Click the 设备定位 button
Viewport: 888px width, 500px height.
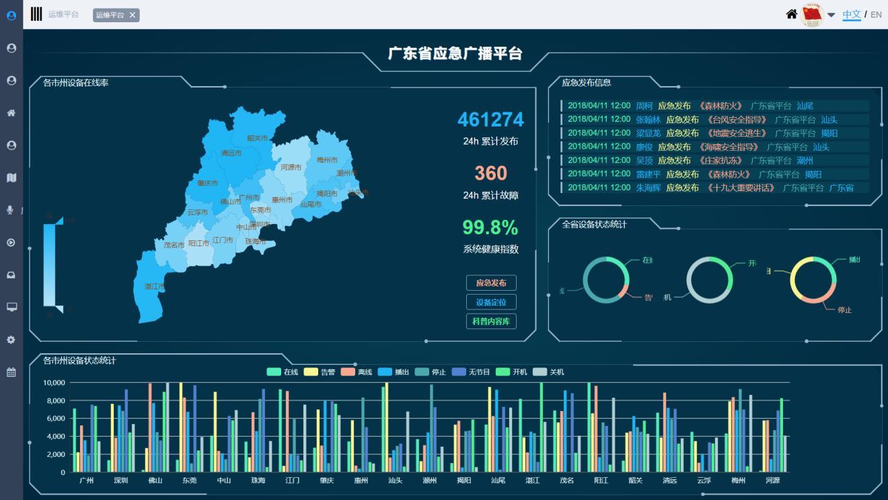point(491,302)
